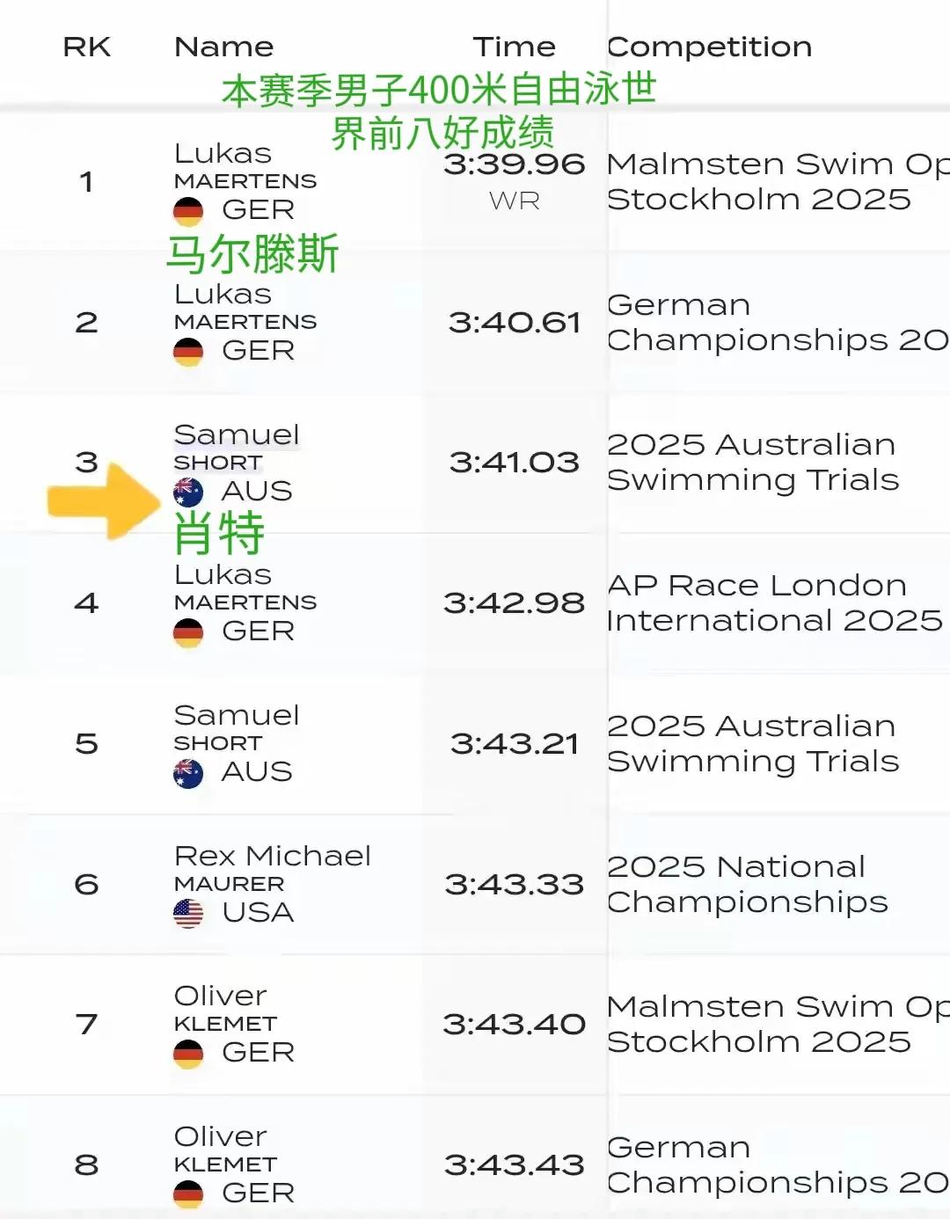The height and width of the screenshot is (1219, 950).
Task: Sort by the Time column header
Action: click(515, 47)
